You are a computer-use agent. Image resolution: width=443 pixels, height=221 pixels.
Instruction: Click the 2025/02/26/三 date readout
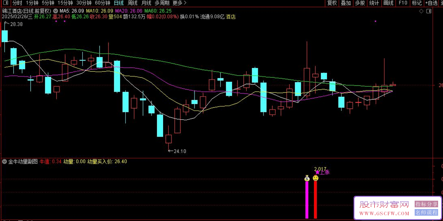pyautogui.click(x=17, y=17)
